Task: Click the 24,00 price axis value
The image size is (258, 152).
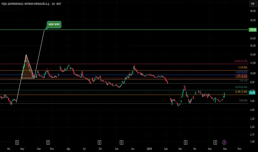Action: point(253,38)
